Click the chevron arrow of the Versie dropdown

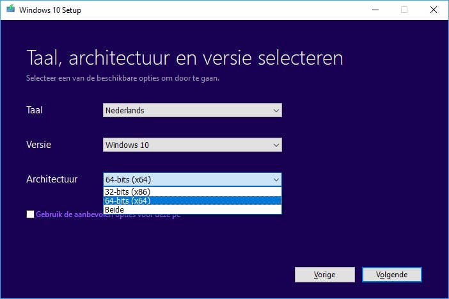point(276,145)
